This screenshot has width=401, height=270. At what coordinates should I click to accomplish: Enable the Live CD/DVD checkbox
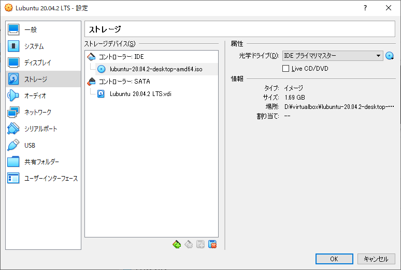click(285, 69)
